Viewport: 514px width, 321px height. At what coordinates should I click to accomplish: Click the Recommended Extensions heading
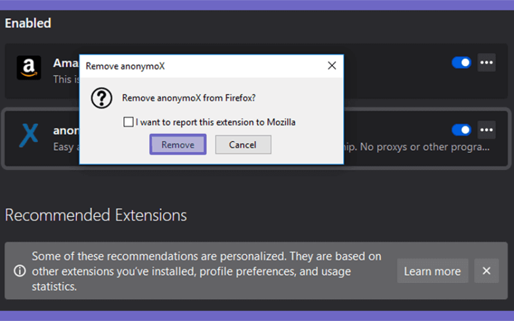[x=96, y=215]
